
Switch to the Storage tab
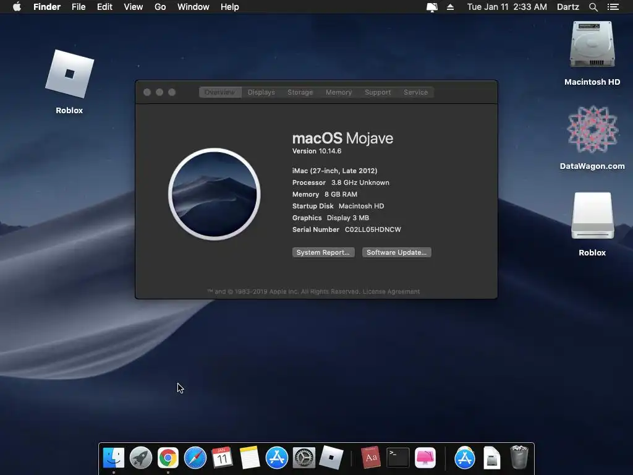pyautogui.click(x=300, y=92)
